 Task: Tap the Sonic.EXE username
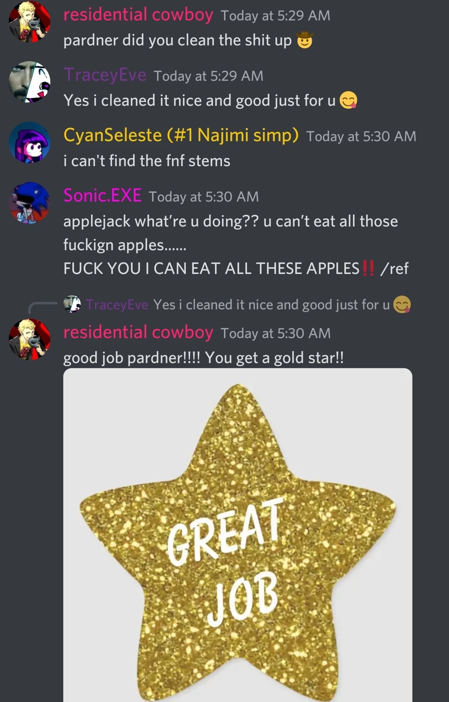tap(102, 196)
